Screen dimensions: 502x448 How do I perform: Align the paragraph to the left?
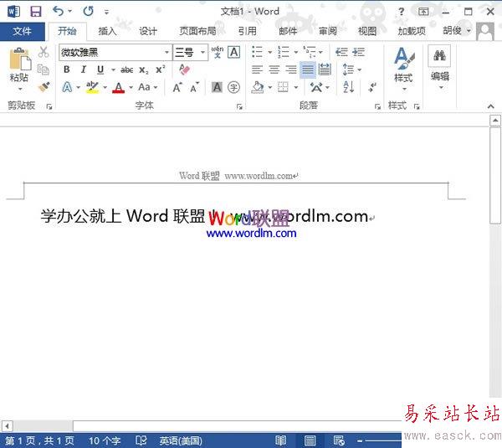257,70
